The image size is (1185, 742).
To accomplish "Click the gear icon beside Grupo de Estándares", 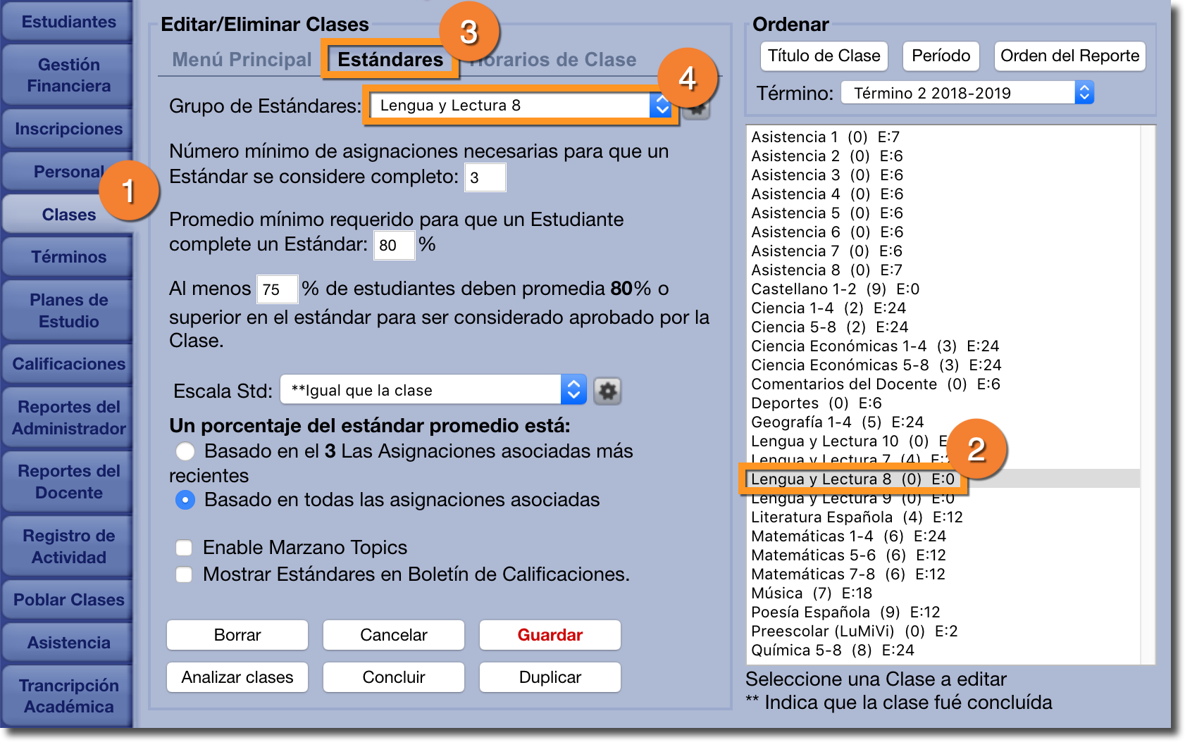I will (697, 109).
